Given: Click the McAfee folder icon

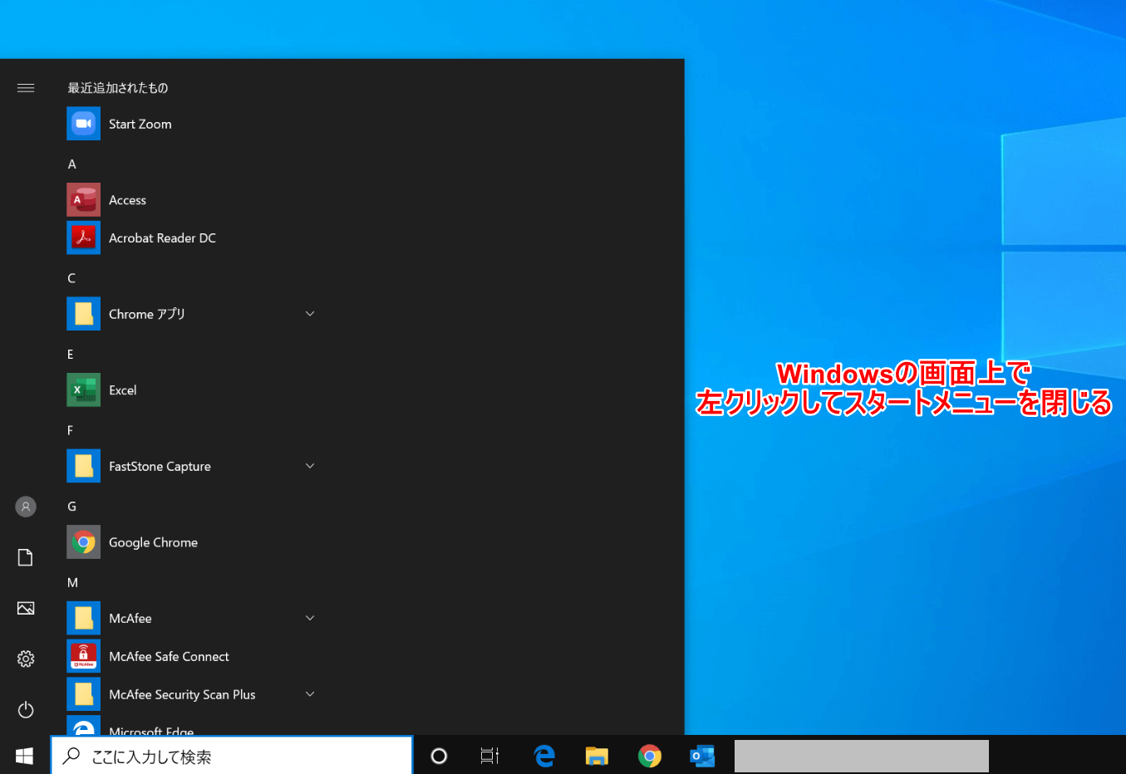Looking at the screenshot, I should point(83,619).
